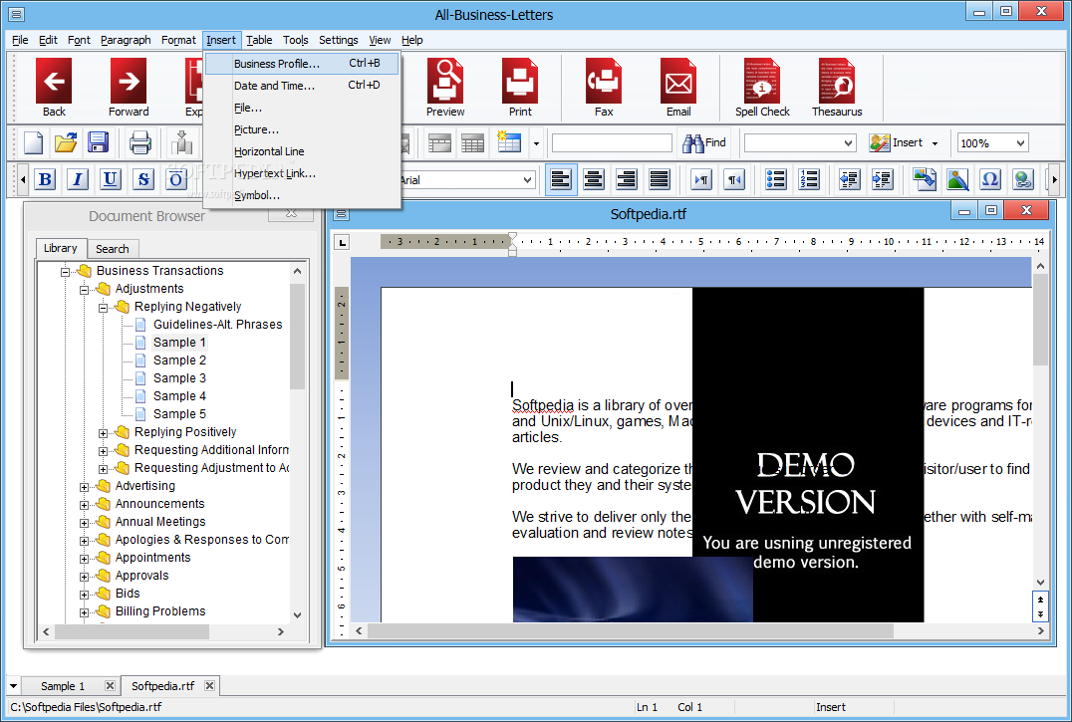This screenshot has width=1072, height=722.
Task: Click the open folder icon
Action: (x=66, y=142)
